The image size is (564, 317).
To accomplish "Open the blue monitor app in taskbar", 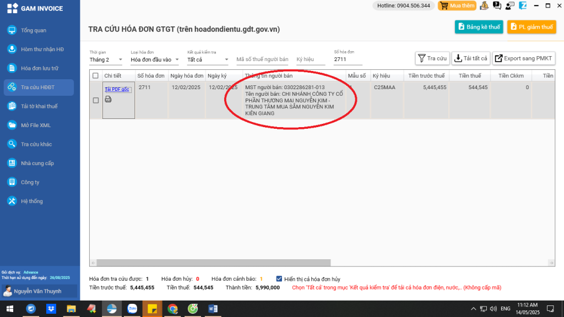I will (x=31, y=309).
